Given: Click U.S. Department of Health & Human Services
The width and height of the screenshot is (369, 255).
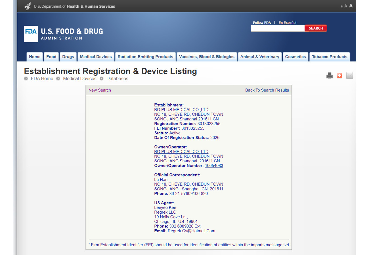Looking at the screenshot, I should click(74, 6).
